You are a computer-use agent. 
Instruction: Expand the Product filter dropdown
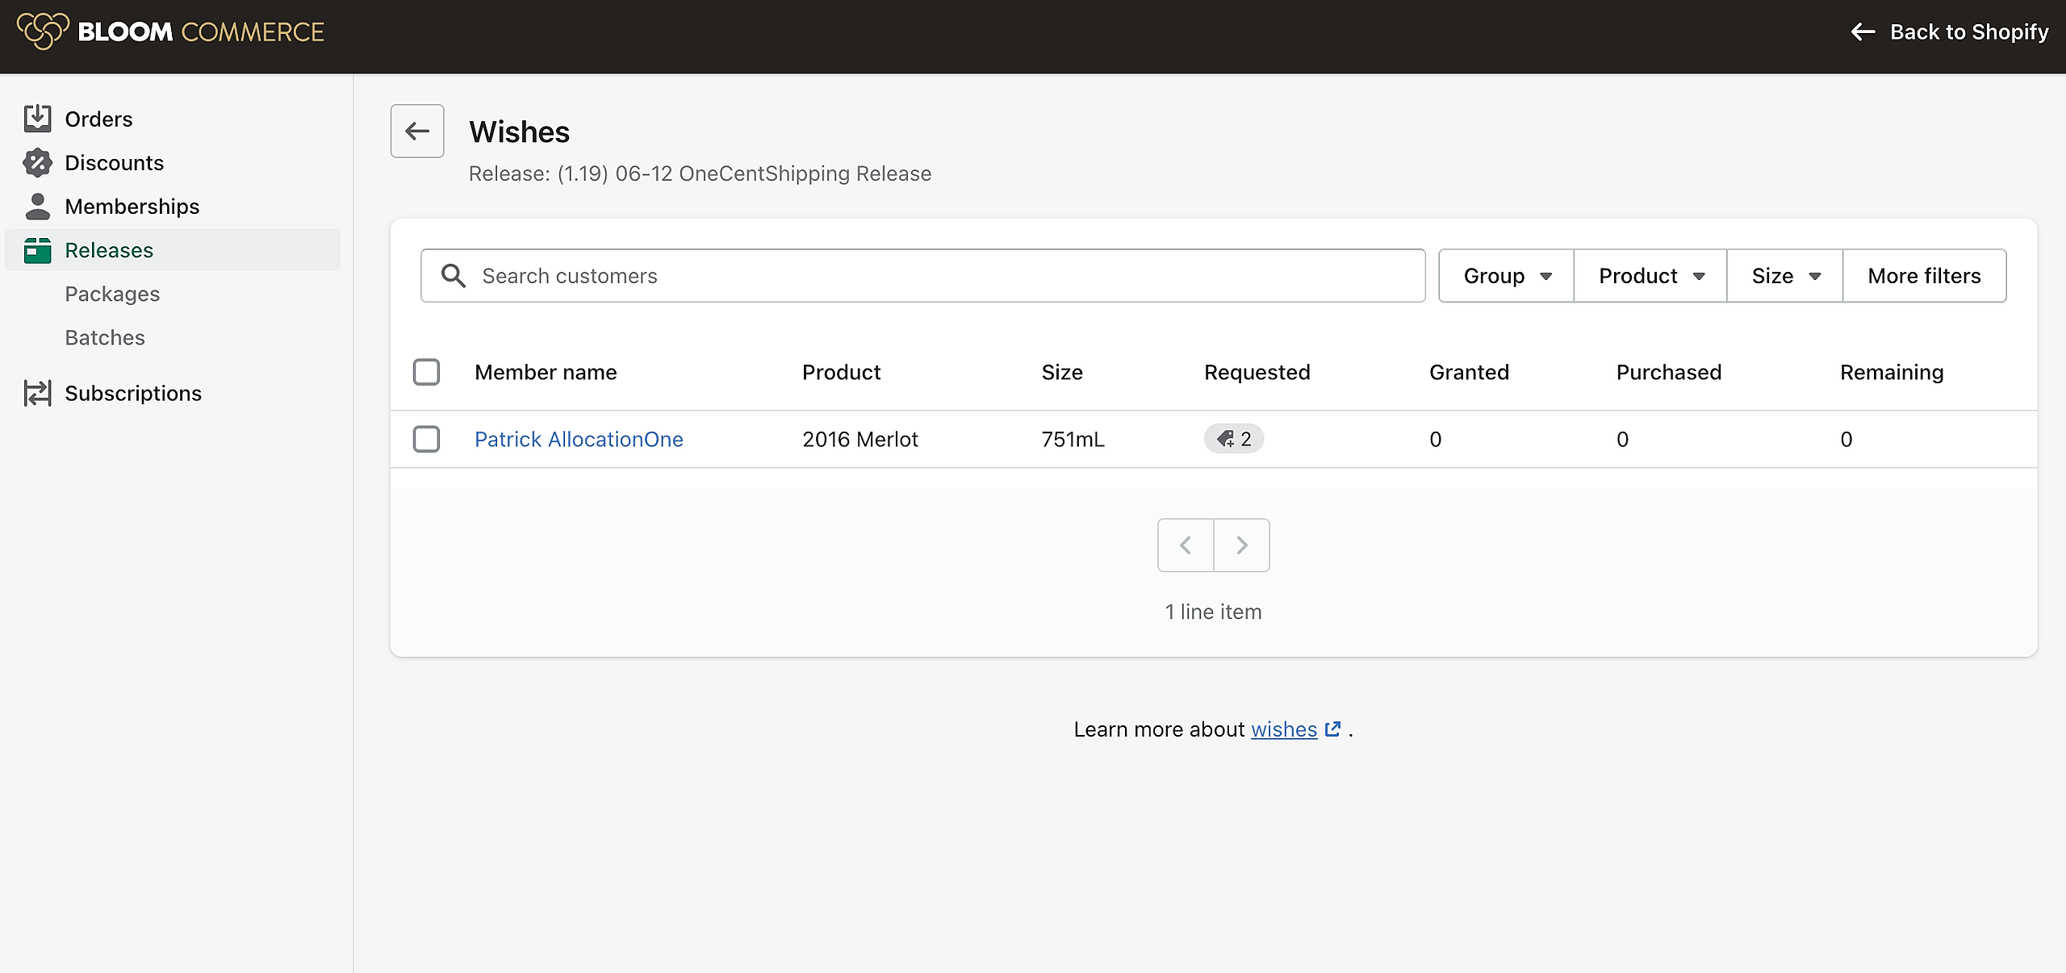click(1650, 276)
